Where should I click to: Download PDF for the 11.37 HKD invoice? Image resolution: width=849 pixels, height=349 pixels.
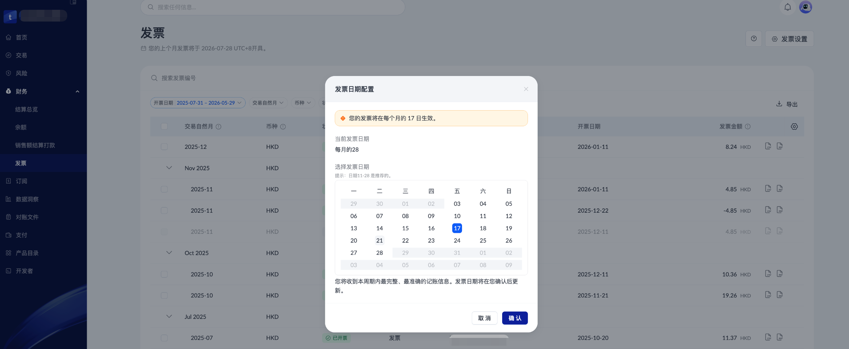[780, 338]
